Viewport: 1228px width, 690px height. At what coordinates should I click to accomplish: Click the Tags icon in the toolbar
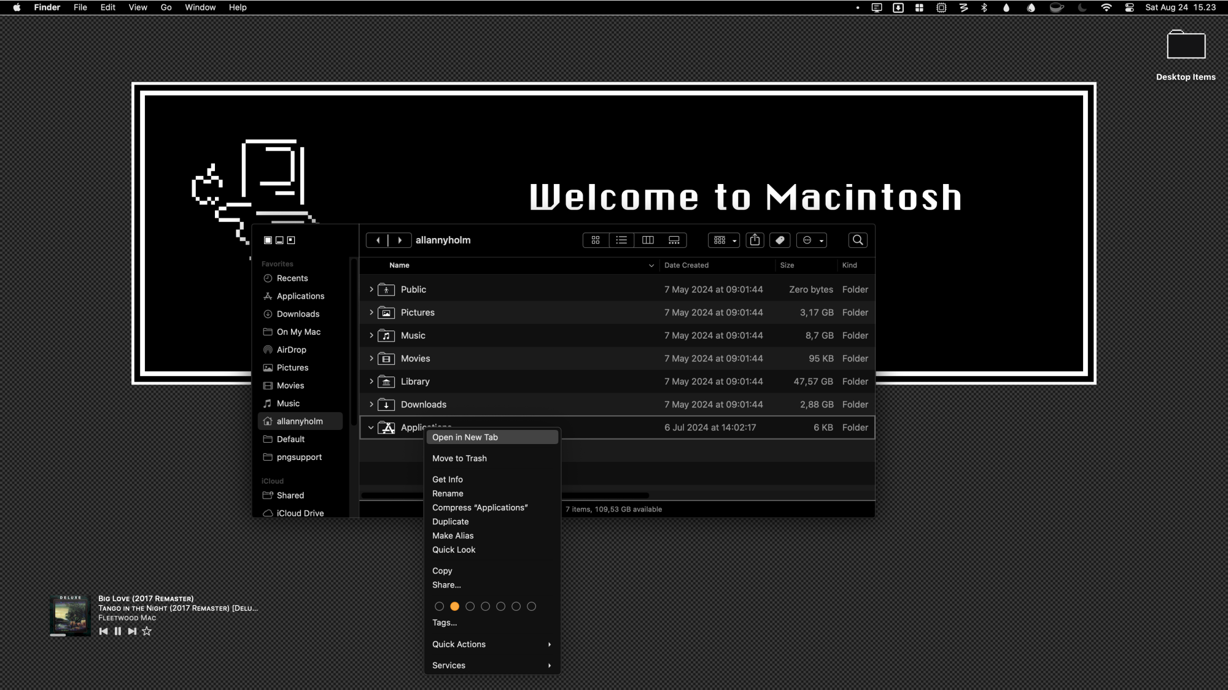[x=780, y=240]
